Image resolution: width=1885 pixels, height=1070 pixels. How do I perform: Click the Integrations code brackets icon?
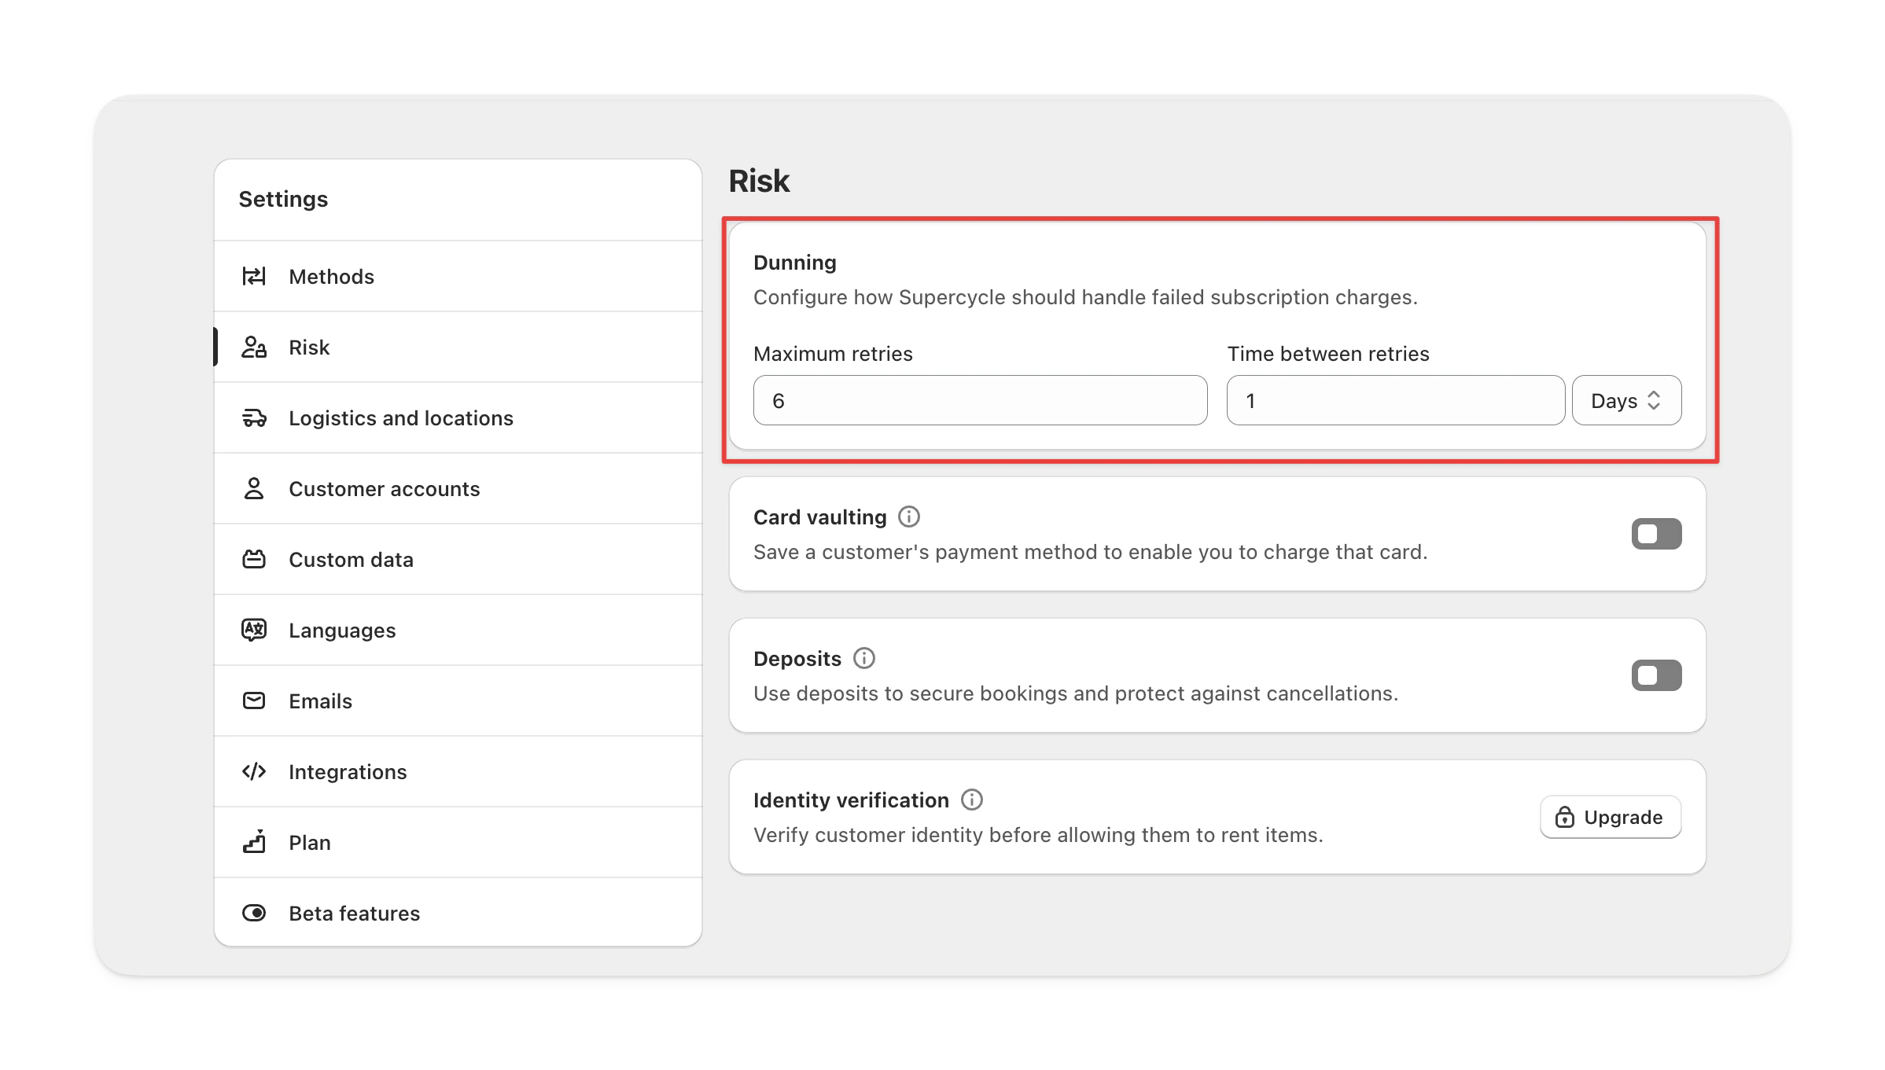(x=253, y=771)
